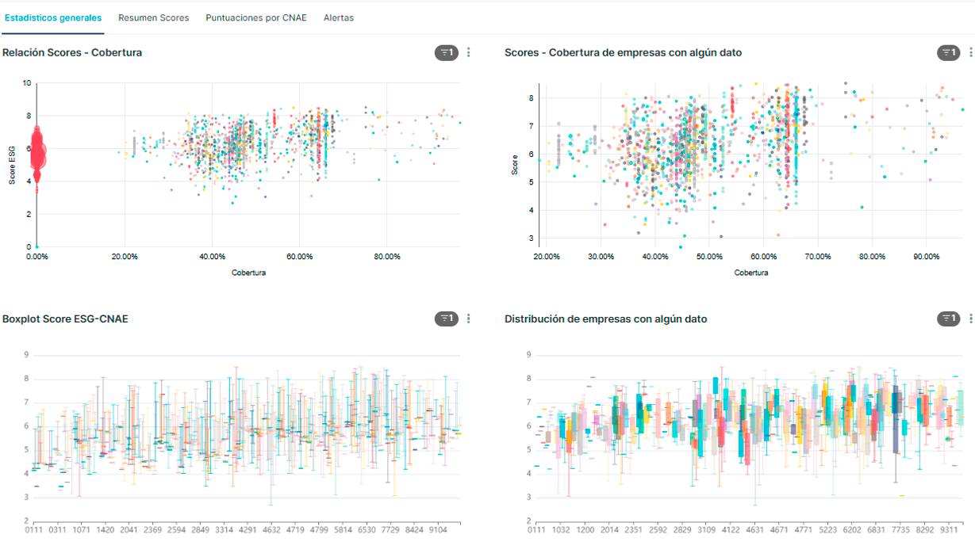Screen dimensions: 975x557
Task: Click the filter badge on Relación Scores - Cobertura
Action: tap(447, 52)
